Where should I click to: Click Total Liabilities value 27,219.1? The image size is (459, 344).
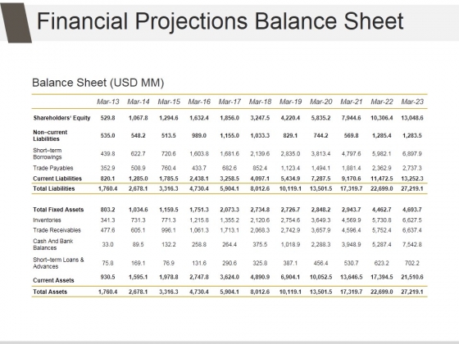pyautogui.click(x=412, y=188)
